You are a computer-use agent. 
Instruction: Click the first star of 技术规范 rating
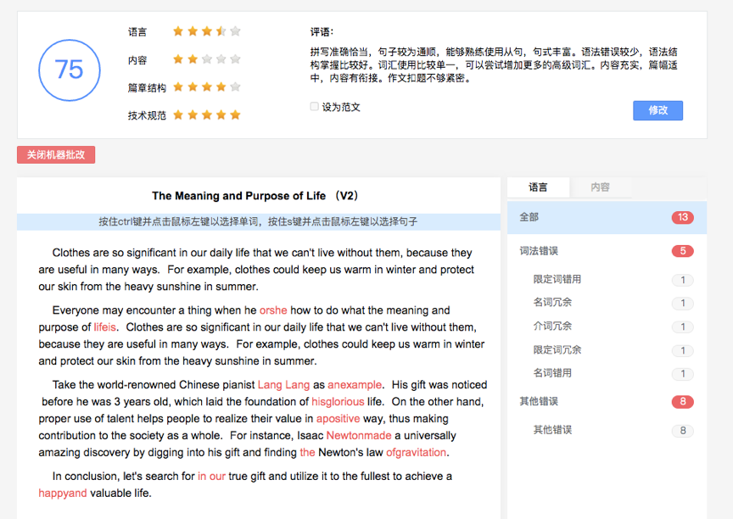pyautogui.click(x=178, y=114)
